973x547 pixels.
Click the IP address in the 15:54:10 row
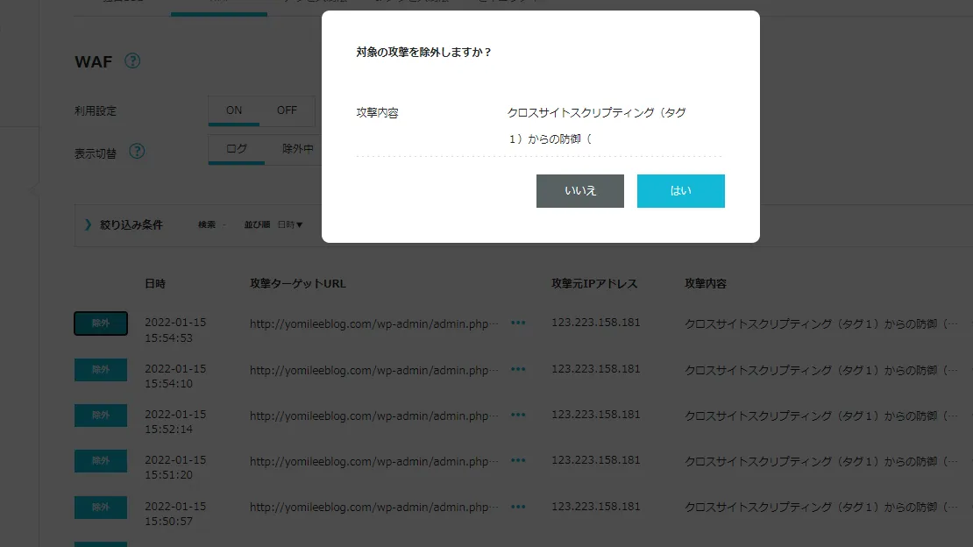[x=596, y=369]
